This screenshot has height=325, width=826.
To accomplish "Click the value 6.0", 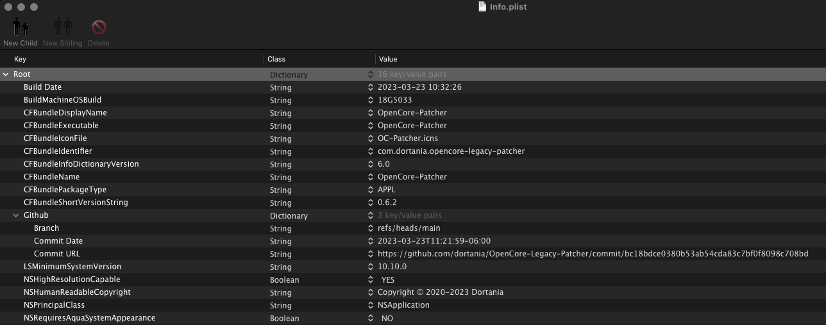I will pyautogui.click(x=383, y=164).
